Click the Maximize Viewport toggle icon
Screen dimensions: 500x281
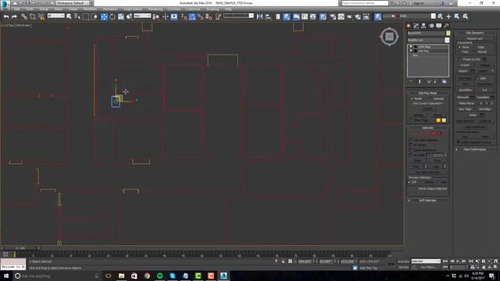495,267
